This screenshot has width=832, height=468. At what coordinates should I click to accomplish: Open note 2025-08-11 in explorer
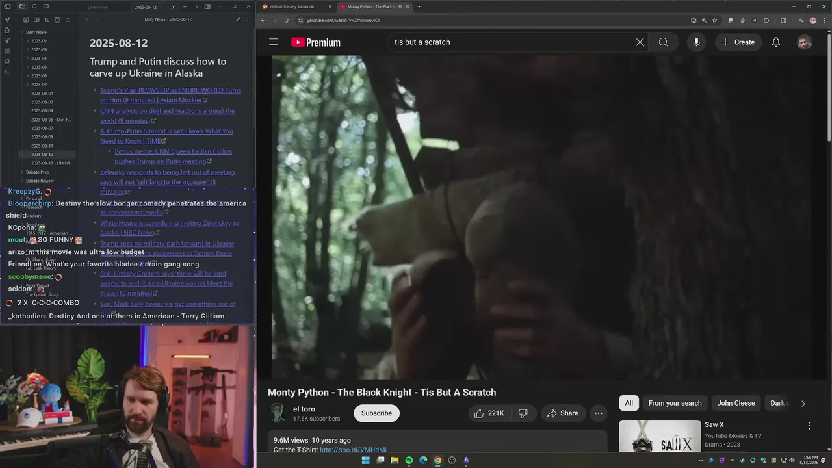(42, 146)
